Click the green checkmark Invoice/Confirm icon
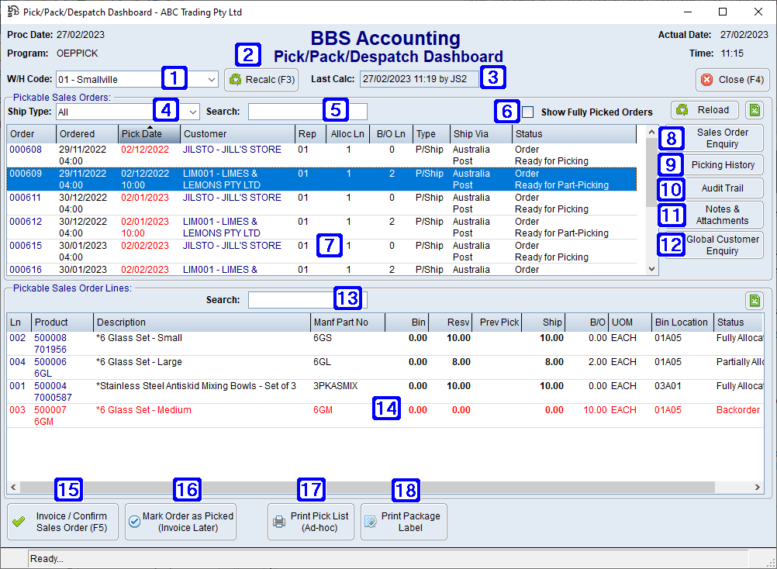The width and height of the screenshot is (777, 569). 18,521
